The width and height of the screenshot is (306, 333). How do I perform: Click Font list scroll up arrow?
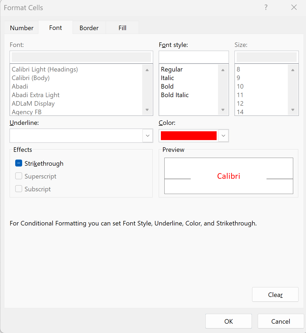pos(147,70)
